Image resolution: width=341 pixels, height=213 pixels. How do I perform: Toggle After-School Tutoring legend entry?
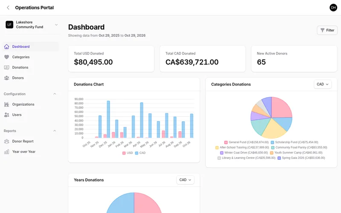tap(242, 147)
